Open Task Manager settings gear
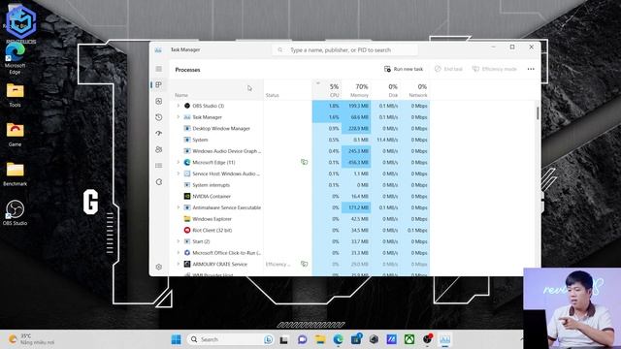Image resolution: width=621 pixels, height=349 pixels. click(159, 267)
